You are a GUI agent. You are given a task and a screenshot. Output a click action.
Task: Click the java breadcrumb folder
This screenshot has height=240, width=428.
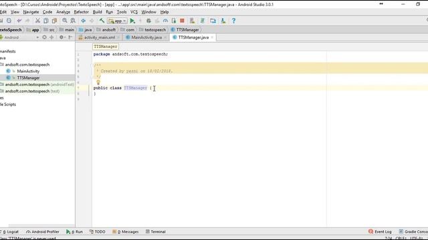coord(85,29)
